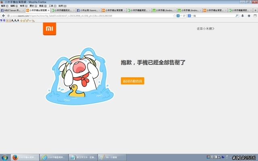Viewport: 258px width, 161px height.
Task: Open the address bar history dropdown arrow
Action: pos(181,16)
